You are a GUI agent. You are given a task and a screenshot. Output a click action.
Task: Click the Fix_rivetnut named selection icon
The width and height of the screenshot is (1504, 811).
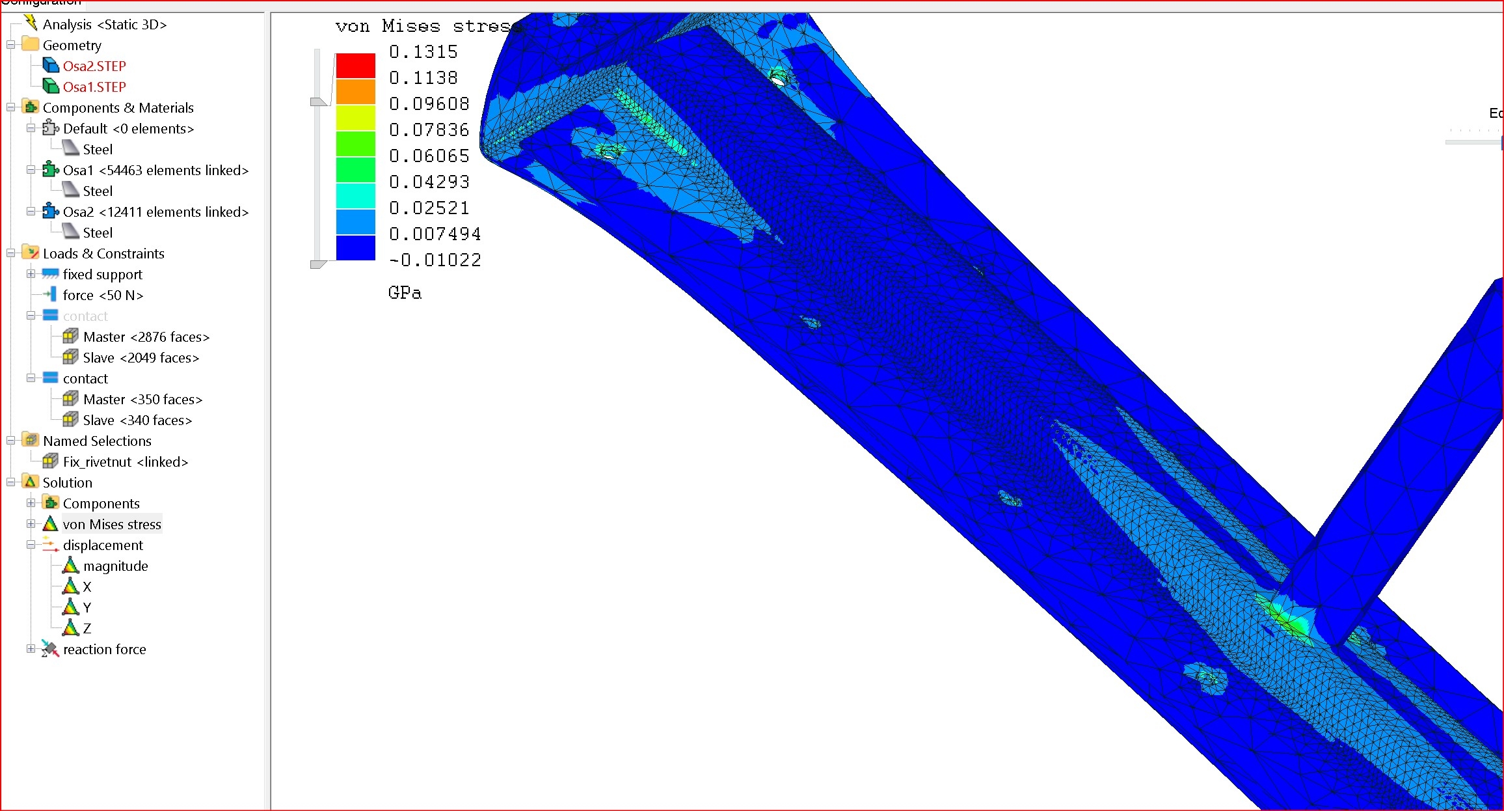tap(50, 461)
